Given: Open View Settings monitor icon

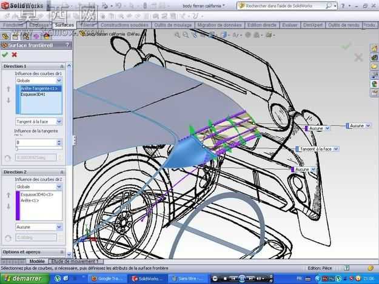Looking at the screenshot, I should click(x=269, y=35).
